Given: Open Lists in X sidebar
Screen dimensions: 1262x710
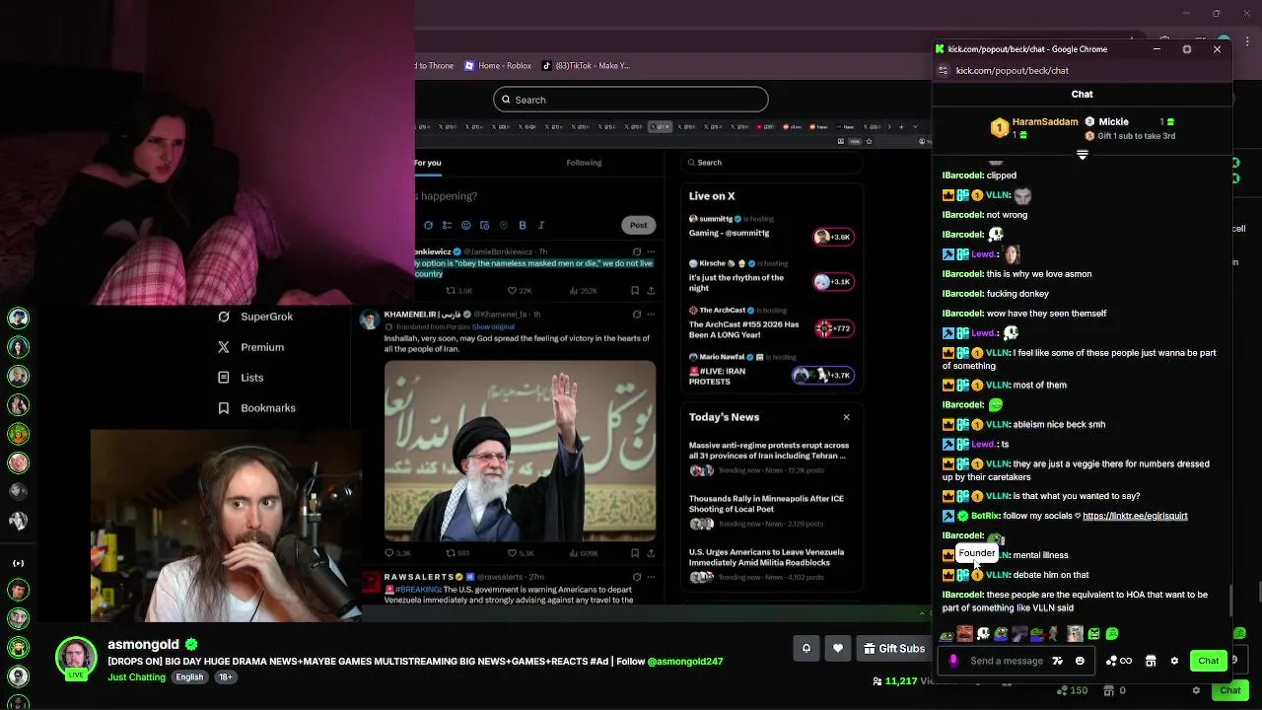Looking at the screenshot, I should pos(240,378).
